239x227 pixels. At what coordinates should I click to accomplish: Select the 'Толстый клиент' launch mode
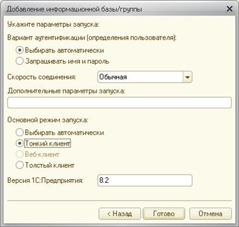(20, 165)
